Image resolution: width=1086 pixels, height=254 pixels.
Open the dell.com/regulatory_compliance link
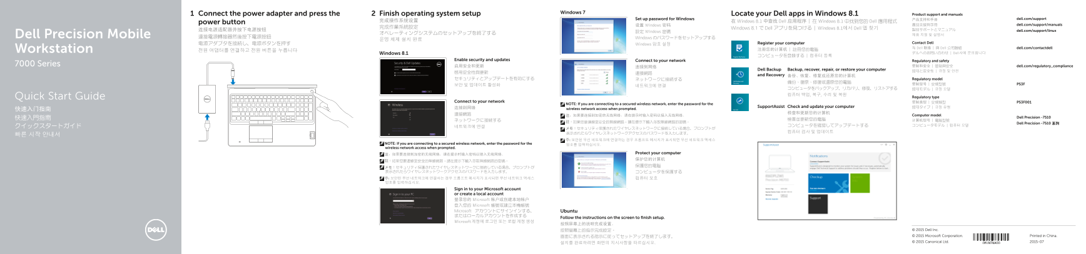[x=1045, y=66]
